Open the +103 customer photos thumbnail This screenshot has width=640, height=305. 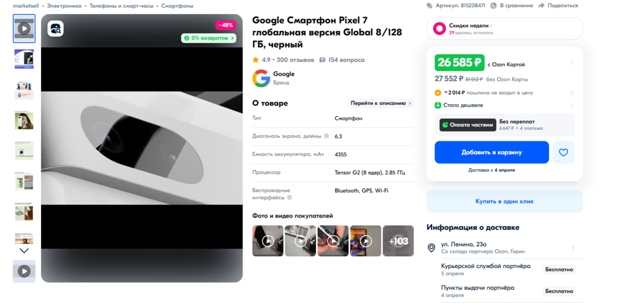tap(398, 241)
